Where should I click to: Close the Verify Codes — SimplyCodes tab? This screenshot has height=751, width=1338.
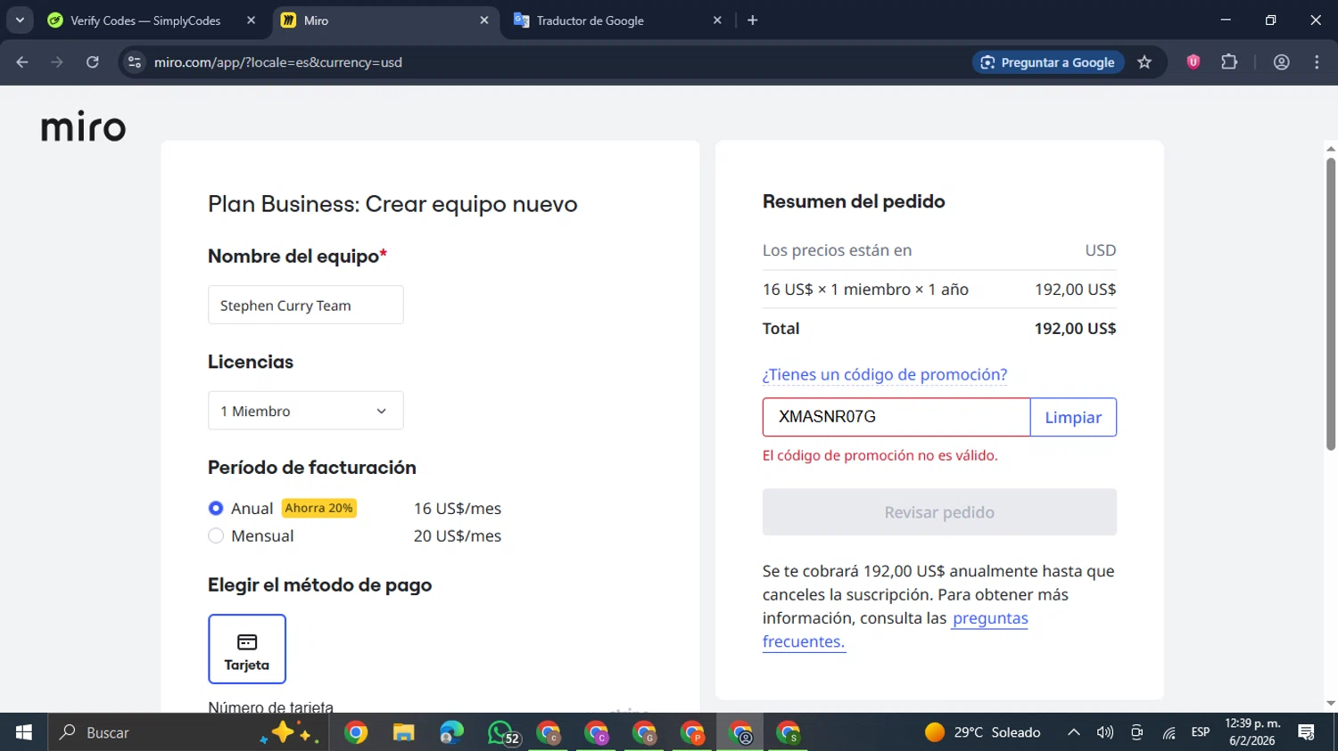[x=251, y=20]
